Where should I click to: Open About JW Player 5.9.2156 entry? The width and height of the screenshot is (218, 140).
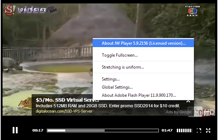click(143, 43)
